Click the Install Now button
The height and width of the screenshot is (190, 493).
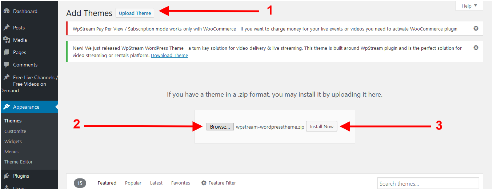coord(322,126)
